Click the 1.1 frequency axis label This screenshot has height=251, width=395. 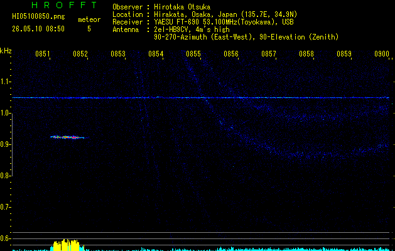click(x=5, y=82)
